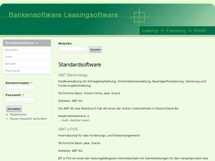The width and height of the screenshot is (215, 161).
Task: Focus the Passwort input field
Action: (x=20, y=101)
